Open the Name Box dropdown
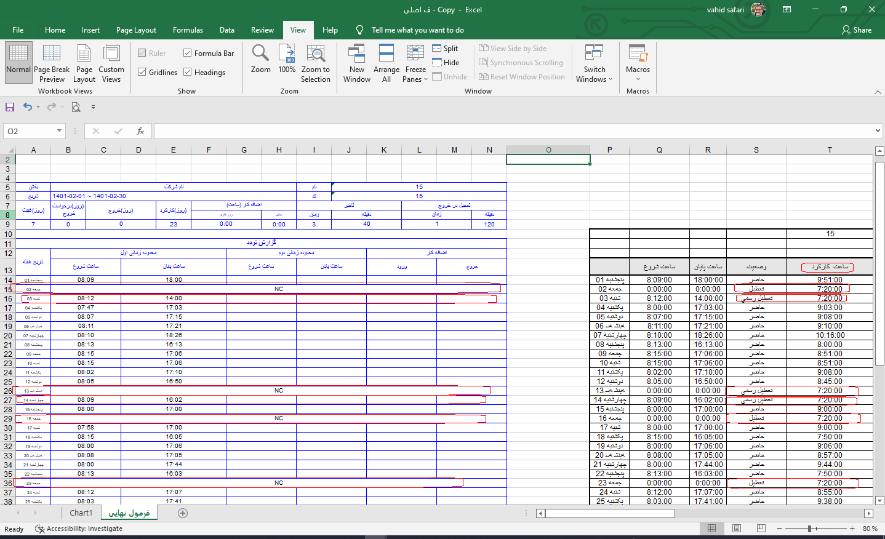Image resolution: width=885 pixels, height=539 pixels. [x=60, y=131]
